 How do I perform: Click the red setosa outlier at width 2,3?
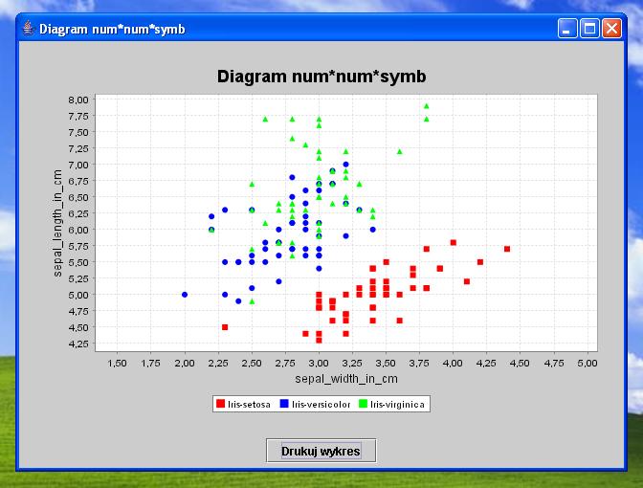click(x=225, y=327)
